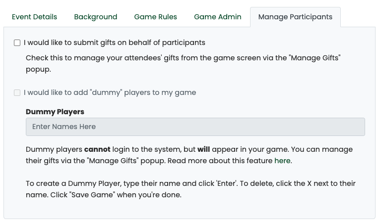This screenshot has width=380, height=223.
Task: Open the "here" link about dummy players
Action: (x=282, y=161)
